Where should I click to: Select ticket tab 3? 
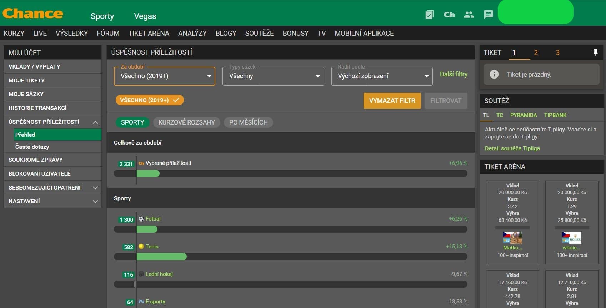click(x=557, y=52)
